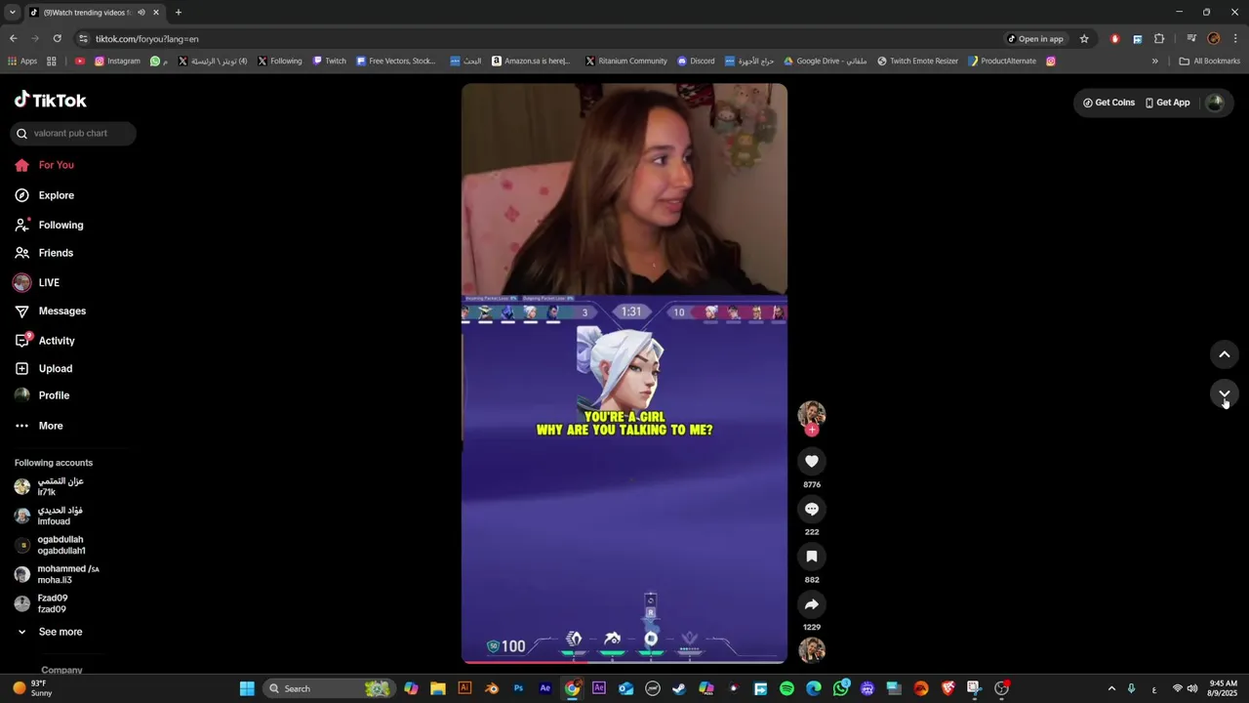Viewport: 1249px width, 703px height.
Task: Mute the tab via speaker icon
Action: (141, 13)
